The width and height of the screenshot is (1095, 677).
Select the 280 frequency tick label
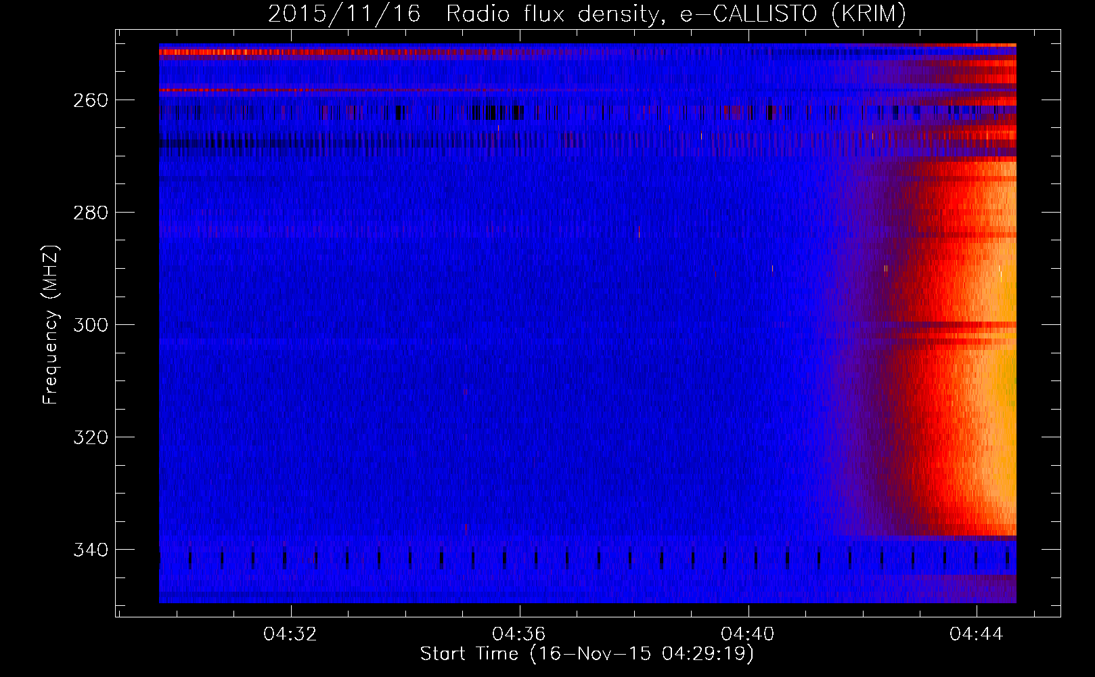pyautogui.click(x=91, y=213)
